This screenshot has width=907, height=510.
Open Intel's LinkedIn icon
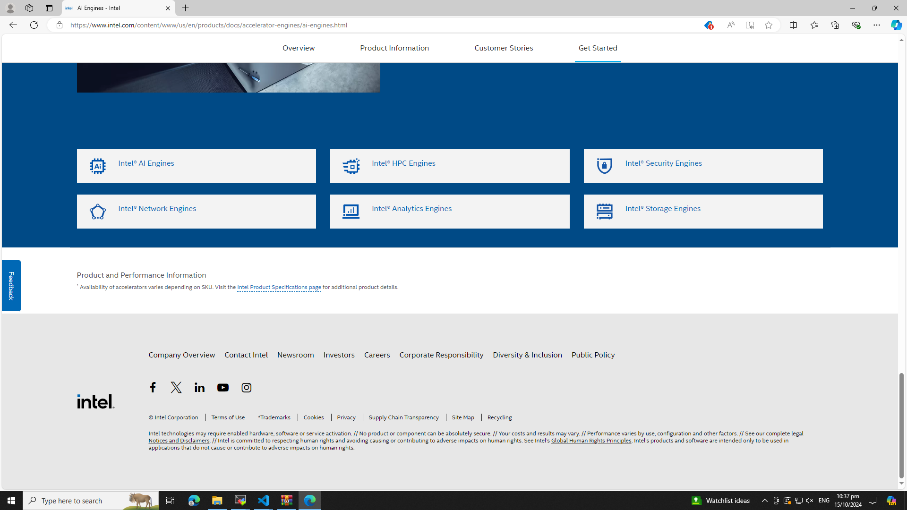[x=199, y=387]
